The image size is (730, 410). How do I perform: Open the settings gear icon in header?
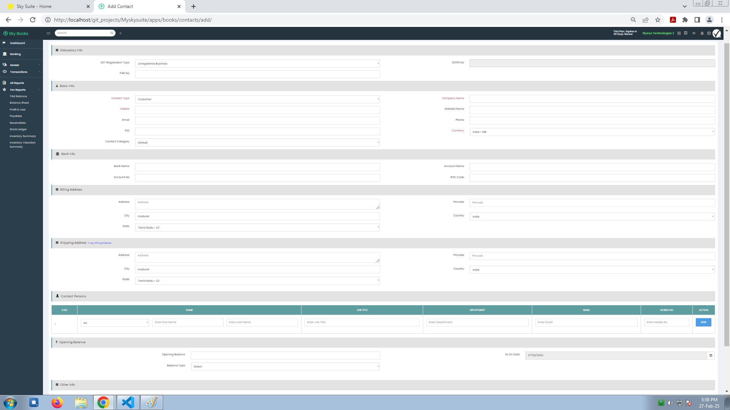tap(709, 33)
